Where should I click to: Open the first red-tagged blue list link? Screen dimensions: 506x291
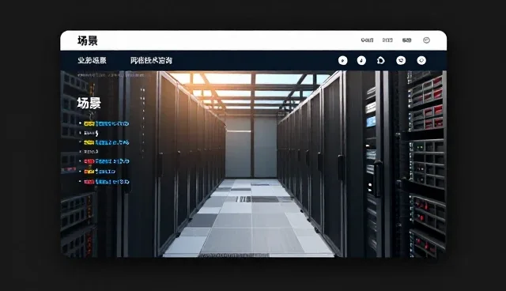[x=107, y=161]
